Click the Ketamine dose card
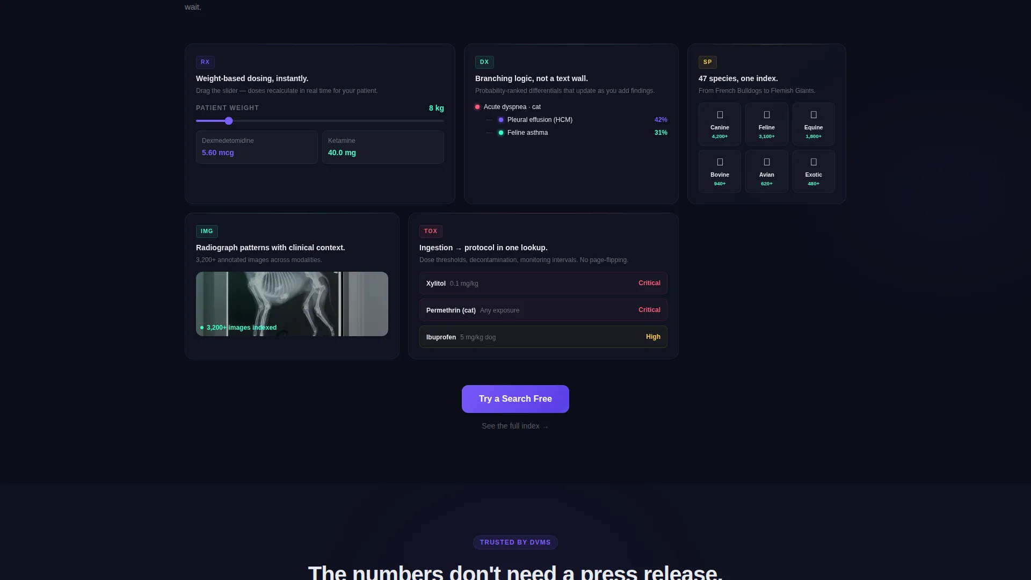 point(383,147)
